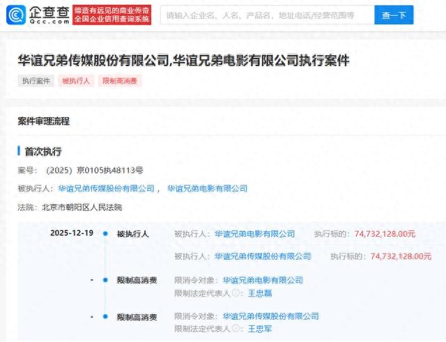The width and height of the screenshot is (446, 342).
Task: Click info icon next to 王忠磊's 限制法定代表人
Action: (x=236, y=293)
